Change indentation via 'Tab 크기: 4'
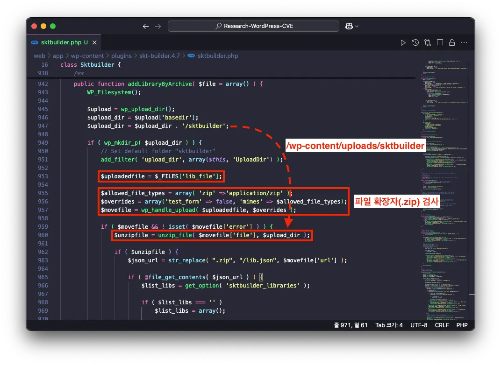Screen dimensions: 501x365 pos(389,325)
